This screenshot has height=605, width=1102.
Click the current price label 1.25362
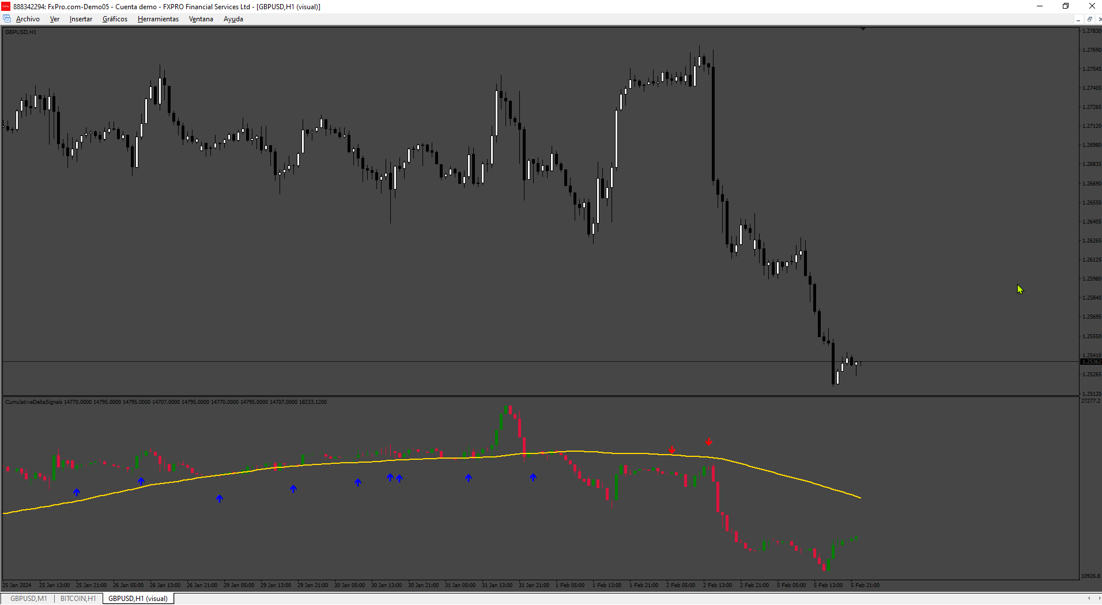1091,362
